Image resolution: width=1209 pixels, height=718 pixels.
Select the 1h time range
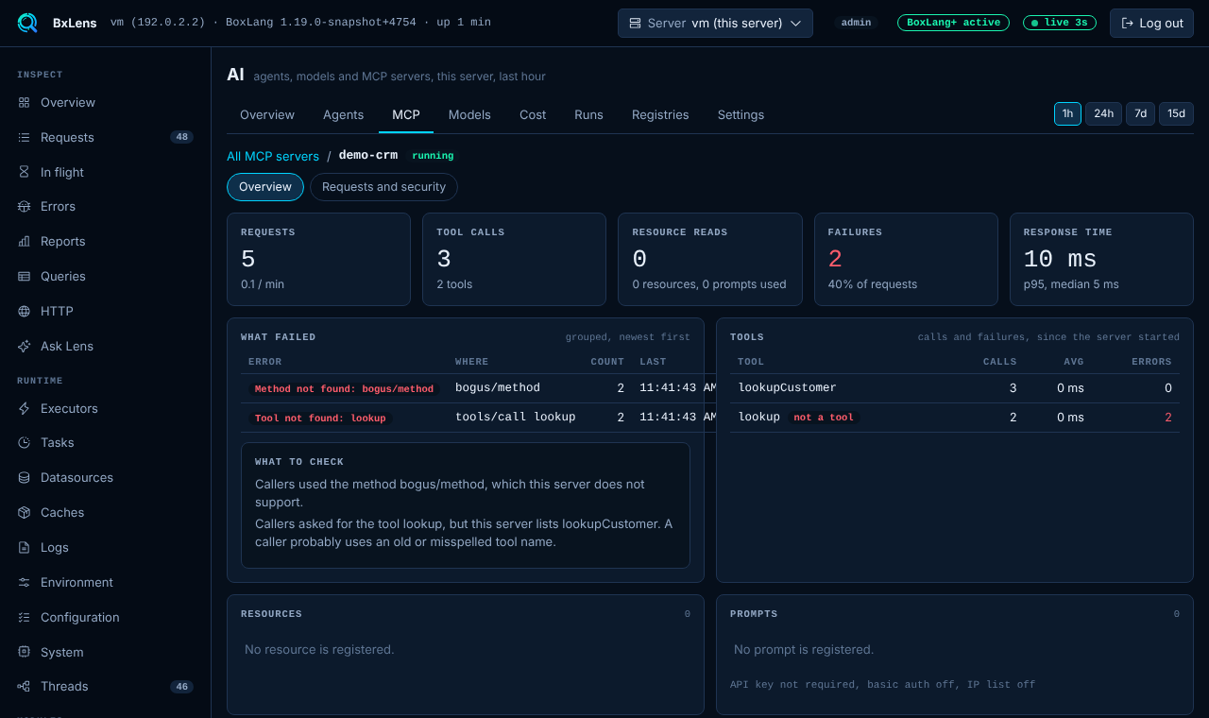point(1067,113)
